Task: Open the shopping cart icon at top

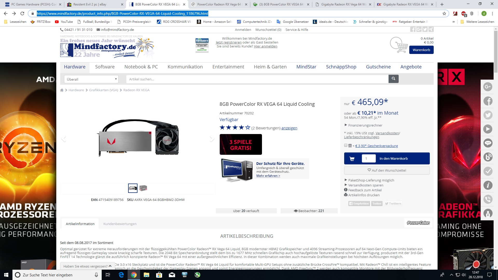Action: coord(399,45)
